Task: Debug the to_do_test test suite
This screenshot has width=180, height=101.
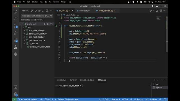Action: coord(48,24)
